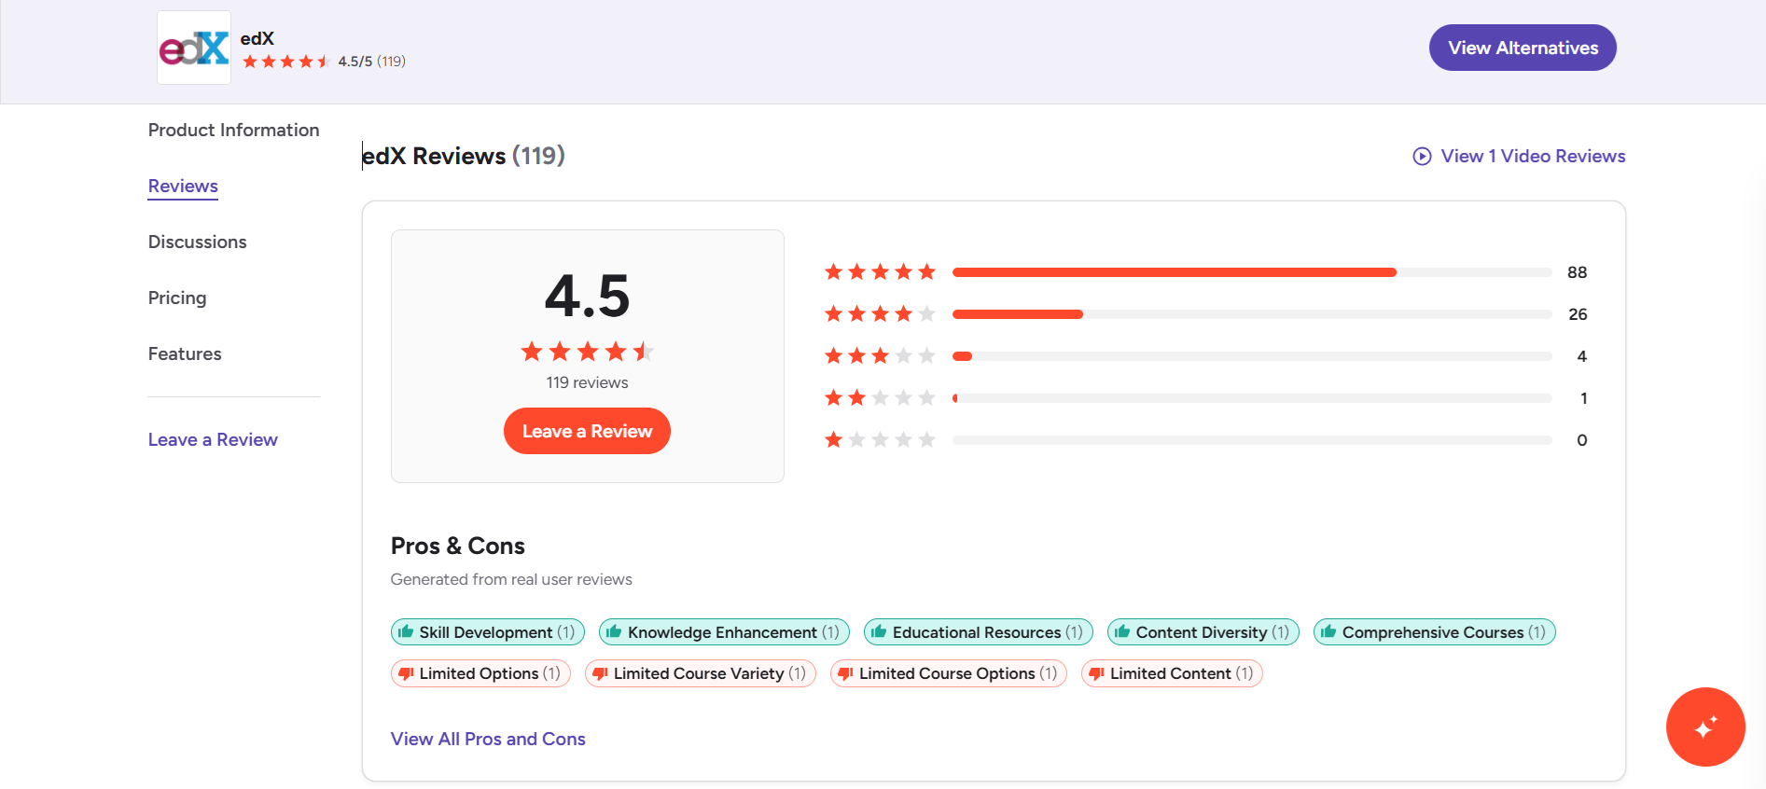The height and width of the screenshot is (789, 1766).
Task: Select the Reviews sidebar item
Action: coord(183,186)
